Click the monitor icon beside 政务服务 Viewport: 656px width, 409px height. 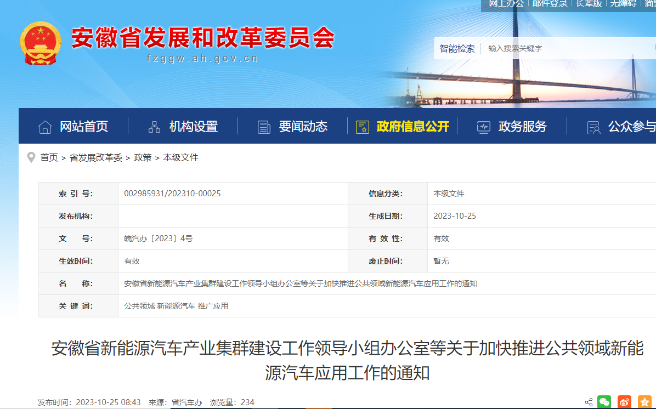coord(484,127)
